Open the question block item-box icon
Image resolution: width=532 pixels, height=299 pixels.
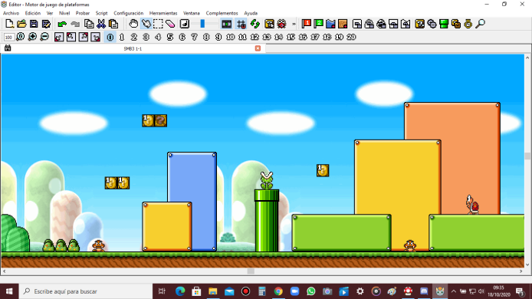[419, 24]
